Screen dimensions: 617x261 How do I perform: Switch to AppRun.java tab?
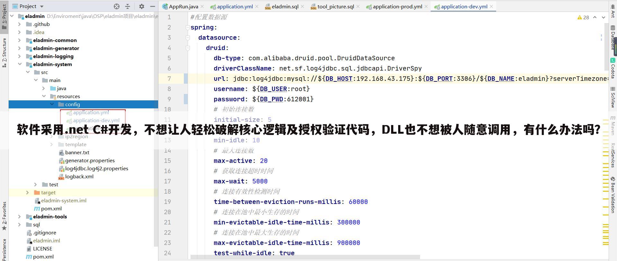coord(183,6)
